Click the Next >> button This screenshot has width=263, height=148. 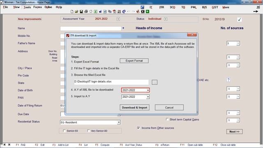234,132
